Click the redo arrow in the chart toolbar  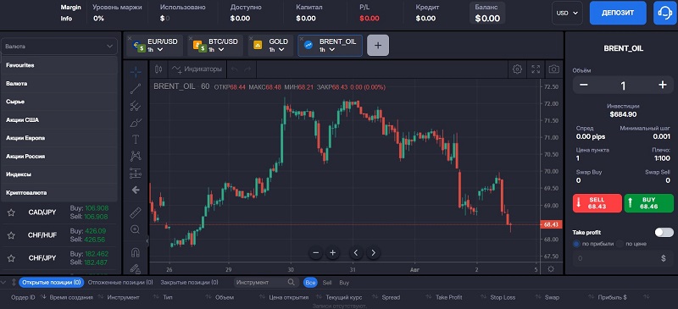pos(247,69)
